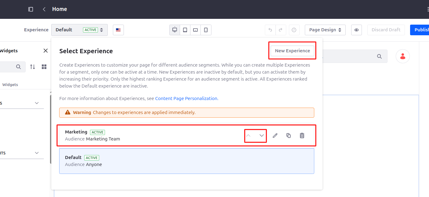
Task: Select the Default experience row
Action: pos(187,161)
